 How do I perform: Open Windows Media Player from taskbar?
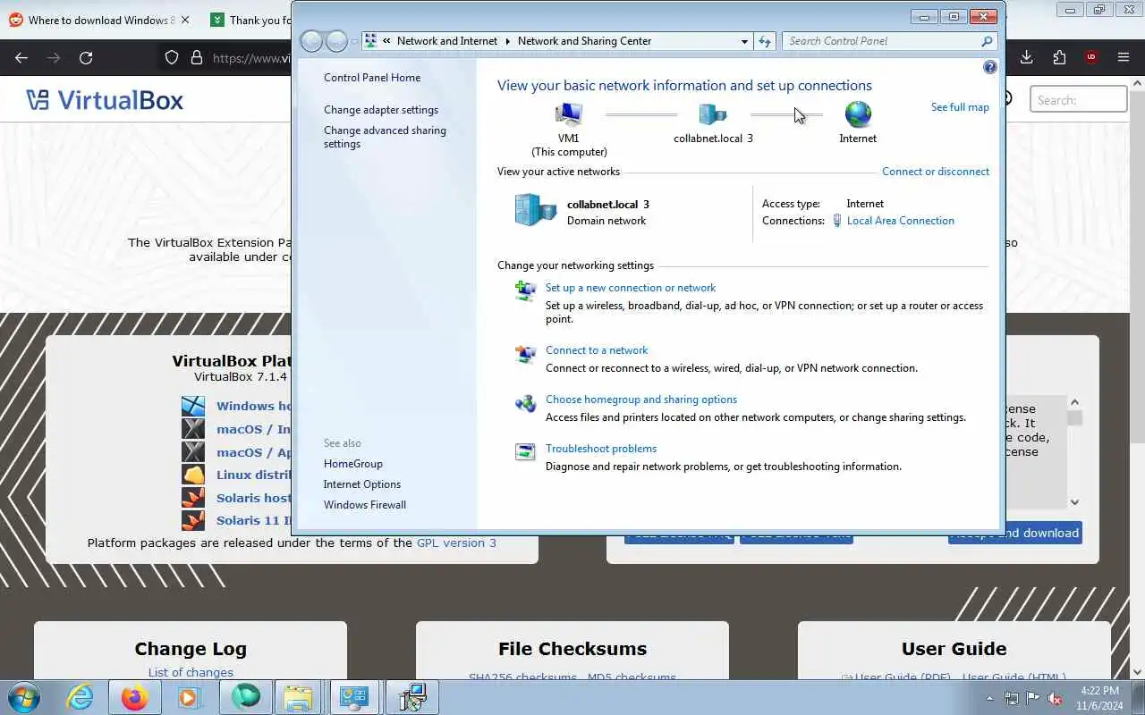(x=190, y=697)
